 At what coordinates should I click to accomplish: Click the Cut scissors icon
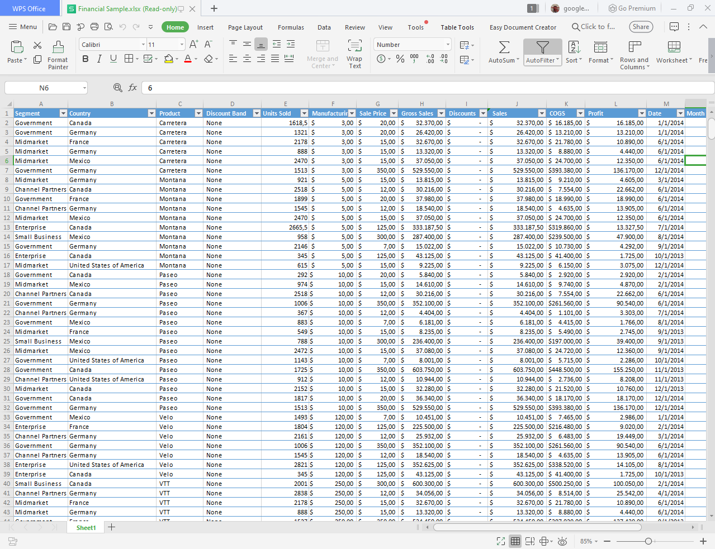click(37, 45)
